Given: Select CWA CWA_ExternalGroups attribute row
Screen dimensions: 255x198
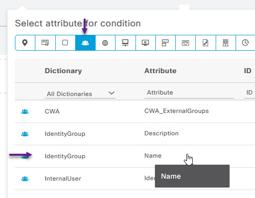Looking at the screenshot, I should coord(135,111).
